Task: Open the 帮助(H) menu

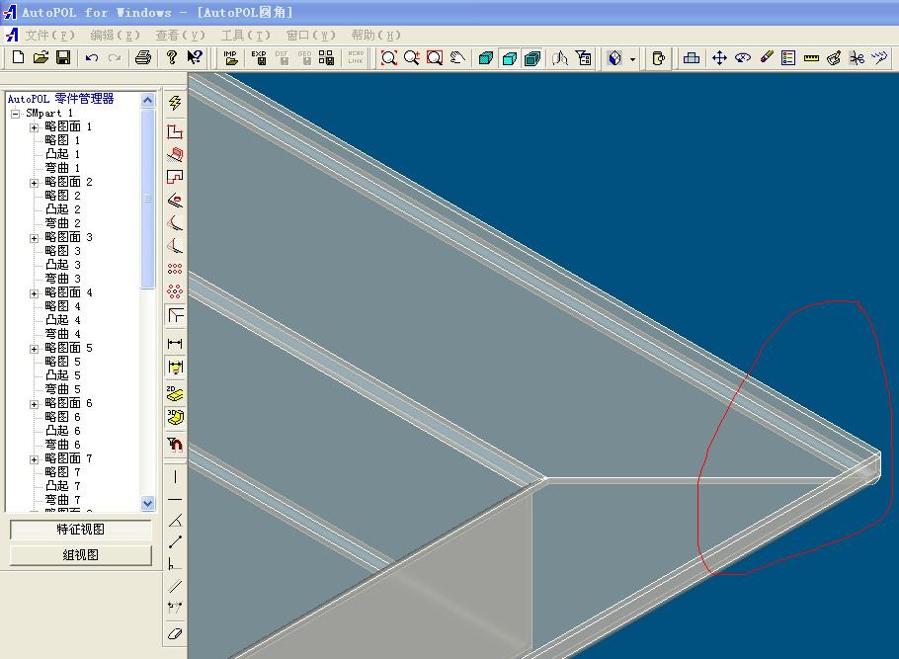Action: click(x=376, y=36)
